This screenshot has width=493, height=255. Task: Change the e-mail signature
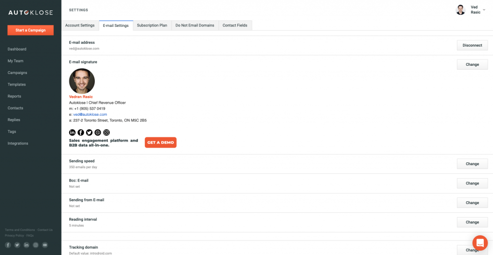472,64
